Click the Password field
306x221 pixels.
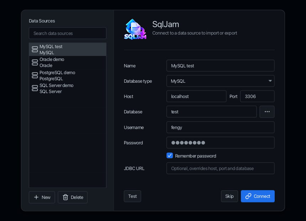pos(220,143)
